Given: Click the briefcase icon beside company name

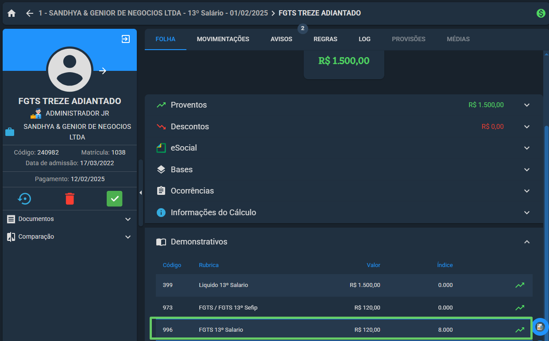Looking at the screenshot, I should click(9, 132).
